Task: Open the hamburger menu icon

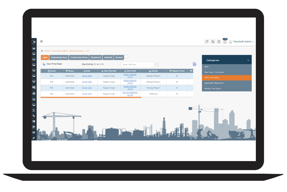Action: click(42, 41)
